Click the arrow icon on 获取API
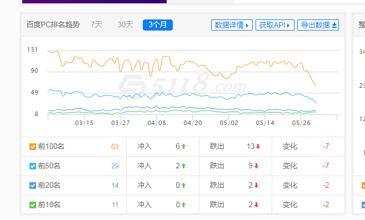Image resolution: width=365 pixels, height=220 pixels. tap(288, 26)
